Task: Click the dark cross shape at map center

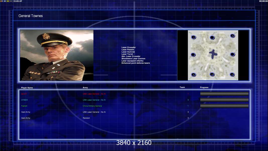Action: click(213, 54)
